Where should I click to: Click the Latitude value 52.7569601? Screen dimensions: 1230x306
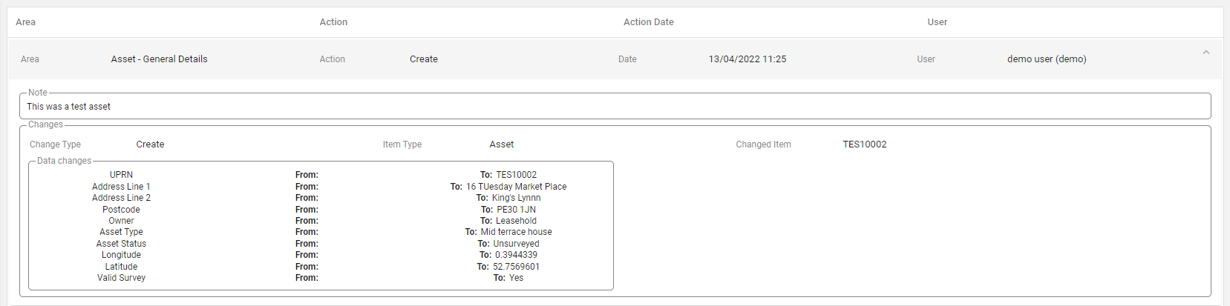click(x=516, y=267)
